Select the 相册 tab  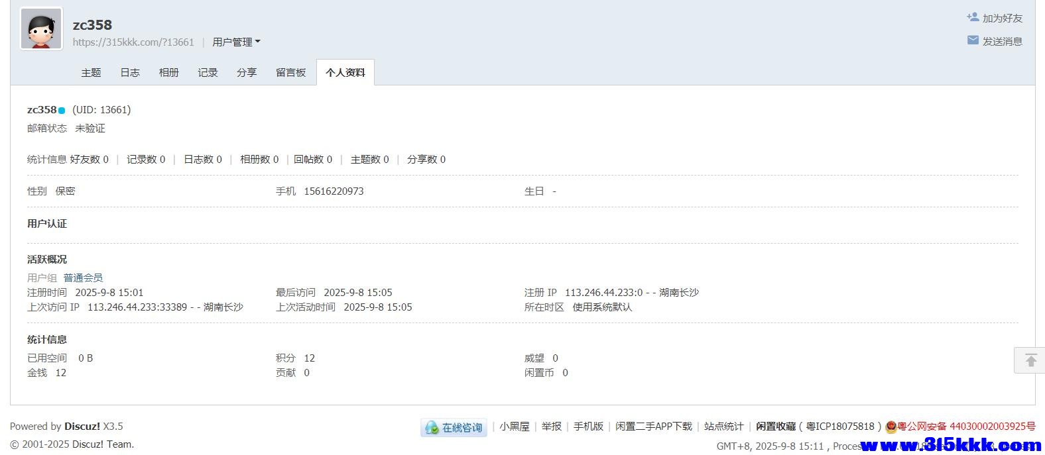pos(169,73)
